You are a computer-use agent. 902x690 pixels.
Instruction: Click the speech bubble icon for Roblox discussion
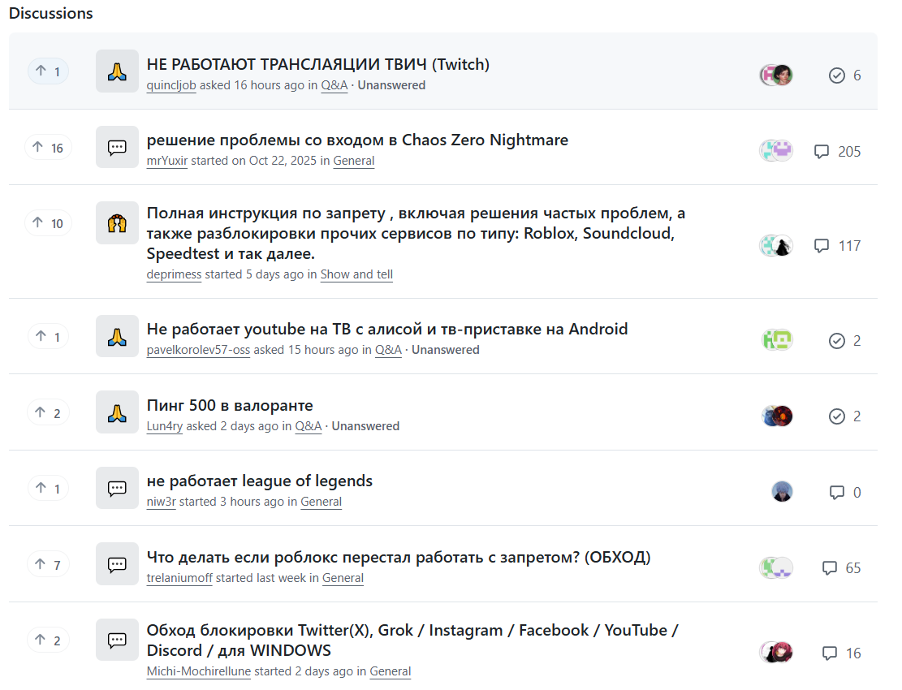pos(117,564)
